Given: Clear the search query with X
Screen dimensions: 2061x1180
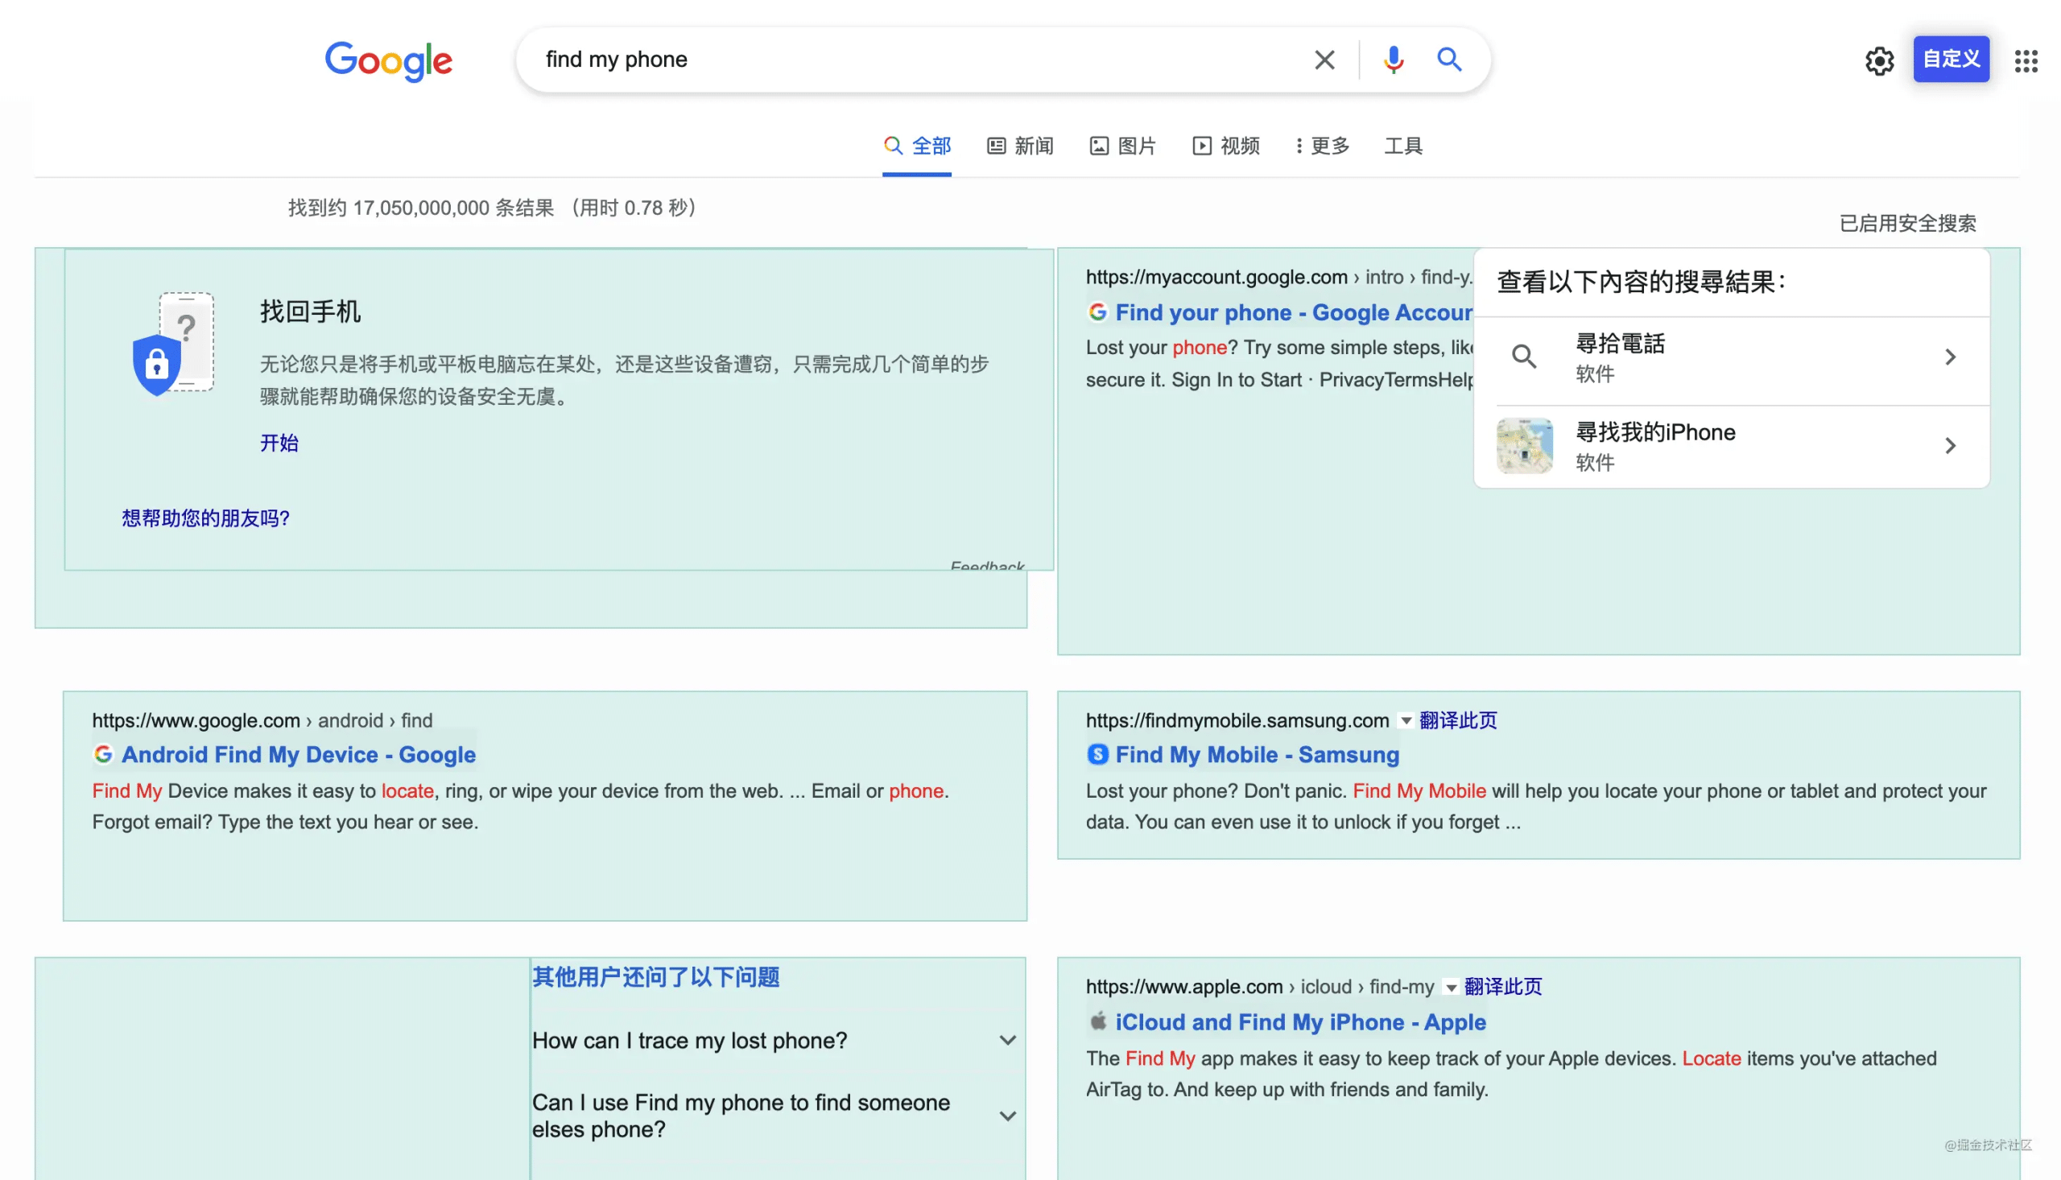Looking at the screenshot, I should 1324,60.
